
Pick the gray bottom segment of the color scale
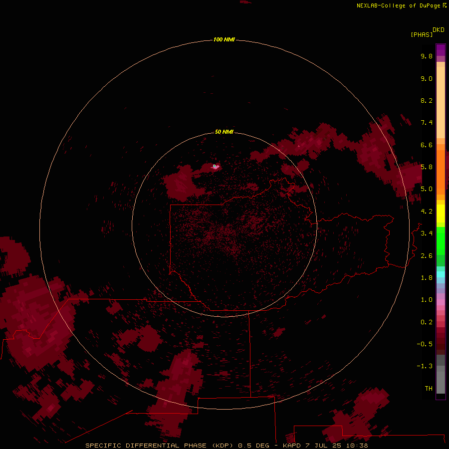click(441, 383)
